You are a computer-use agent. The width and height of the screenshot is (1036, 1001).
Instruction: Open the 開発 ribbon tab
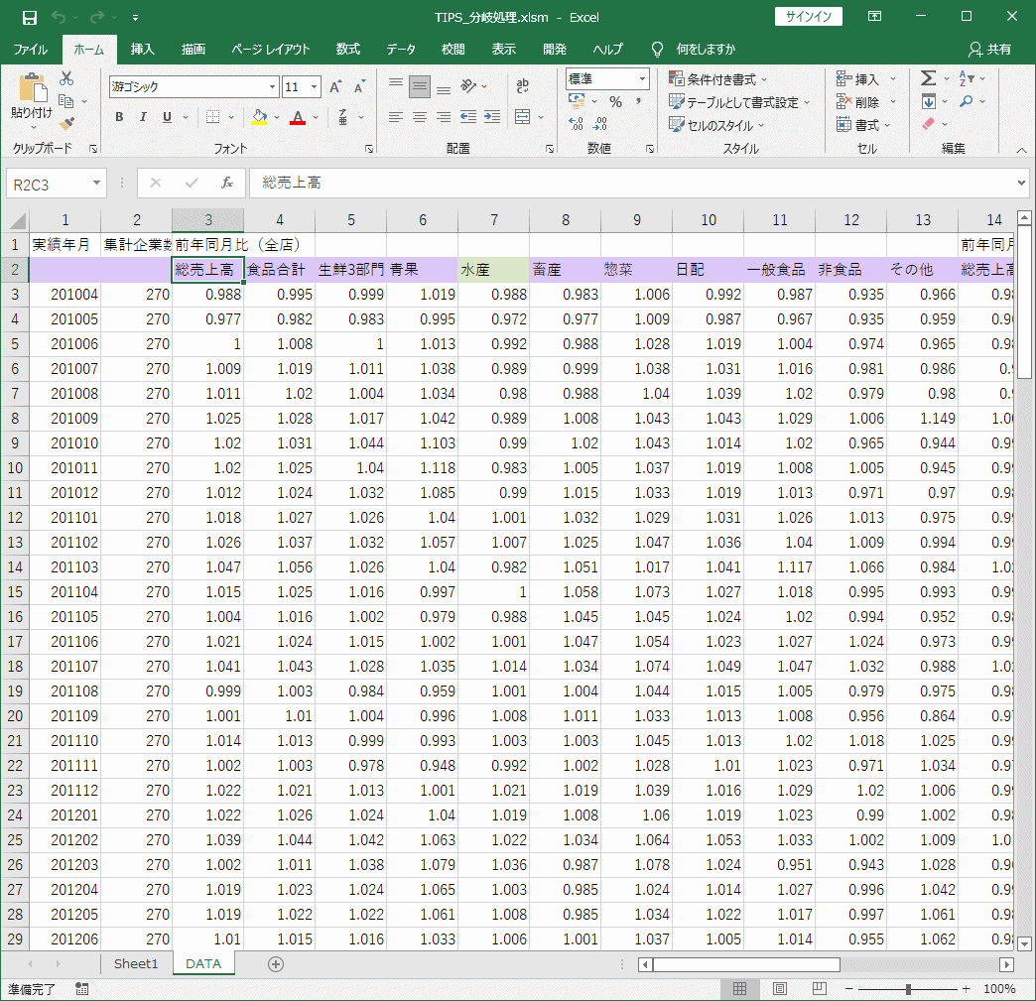click(x=555, y=49)
